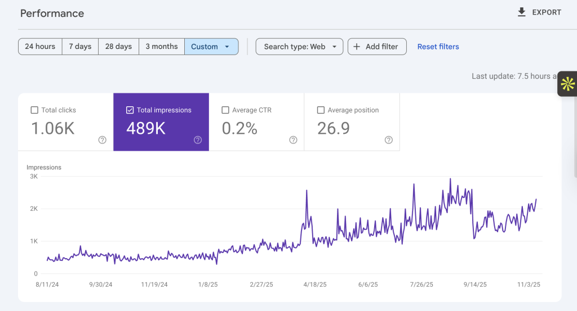The height and width of the screenshot is (311, 577).
Task: Click the Impressions axis title
Action: click(44, 168)
